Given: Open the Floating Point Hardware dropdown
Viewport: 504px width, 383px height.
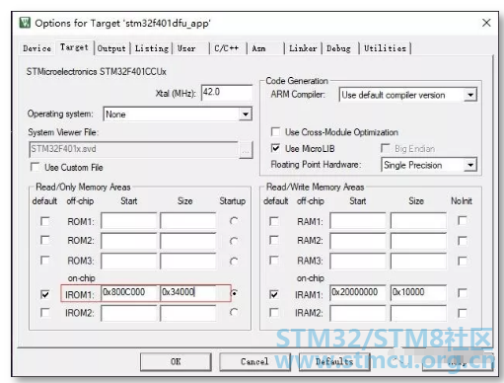Looking at the screenshot, I should pyautogui.click(x=470, y=165).
